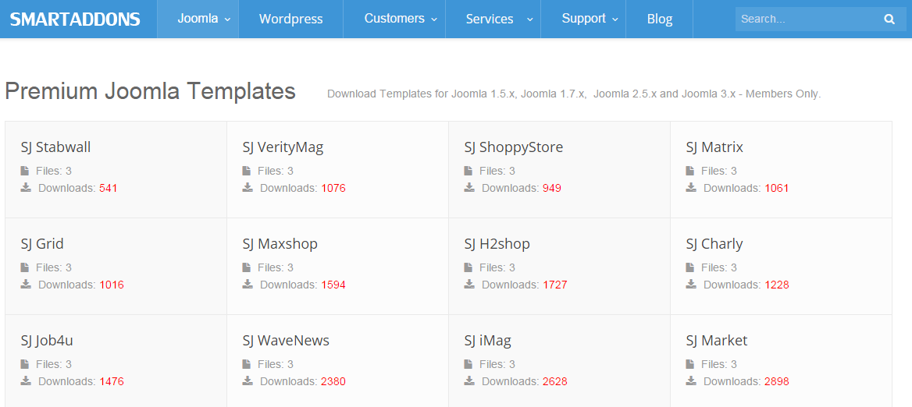Expand the Support menu chevron
The width and height of the screenshot is (912, 407).
615,19
